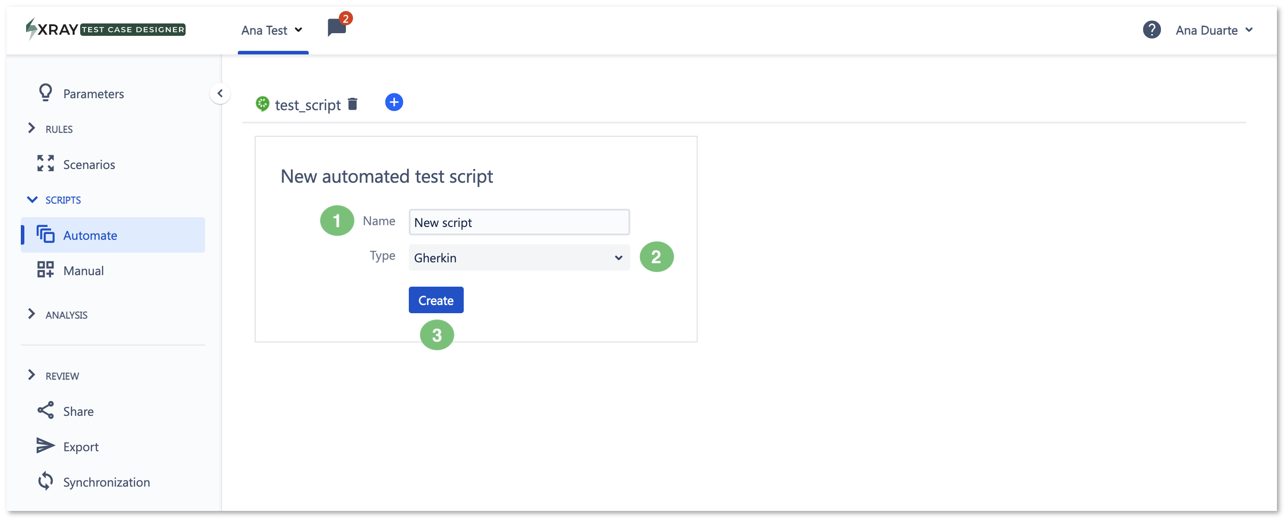The image size is (1288, 522).
Task: Open the help question mark icon
Action: point(1152,30)
